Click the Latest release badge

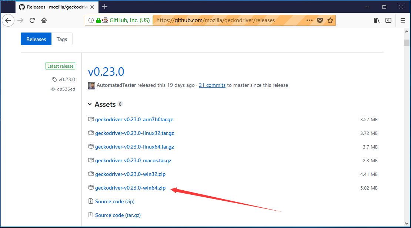tap(60, 66)
